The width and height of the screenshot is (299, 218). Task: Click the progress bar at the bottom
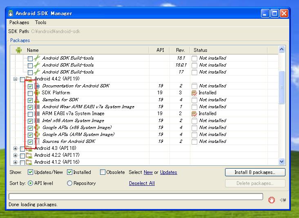click(136, 196)
